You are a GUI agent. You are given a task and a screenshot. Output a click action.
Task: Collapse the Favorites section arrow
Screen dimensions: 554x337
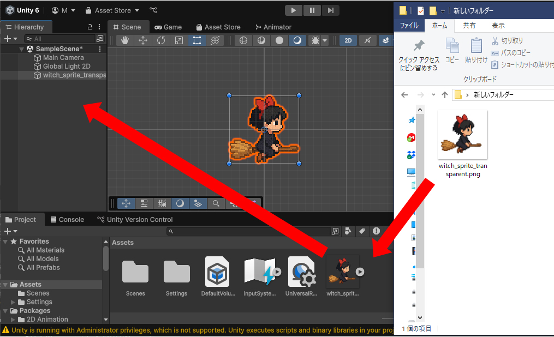(5, 242)
